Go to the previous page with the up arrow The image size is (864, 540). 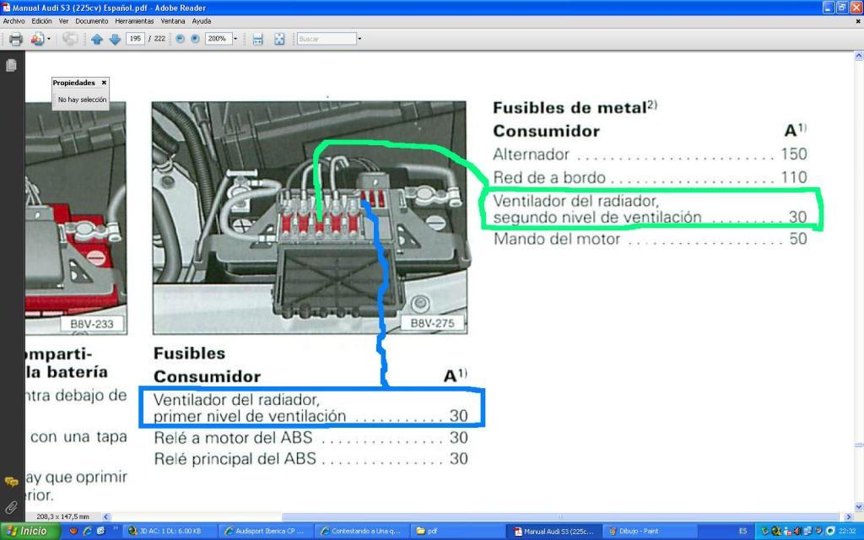(x=96, y=39)
